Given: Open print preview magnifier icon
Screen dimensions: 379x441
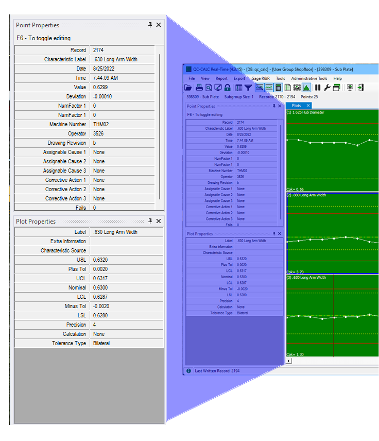Looking at the screenshot, I should pos(209,88).
